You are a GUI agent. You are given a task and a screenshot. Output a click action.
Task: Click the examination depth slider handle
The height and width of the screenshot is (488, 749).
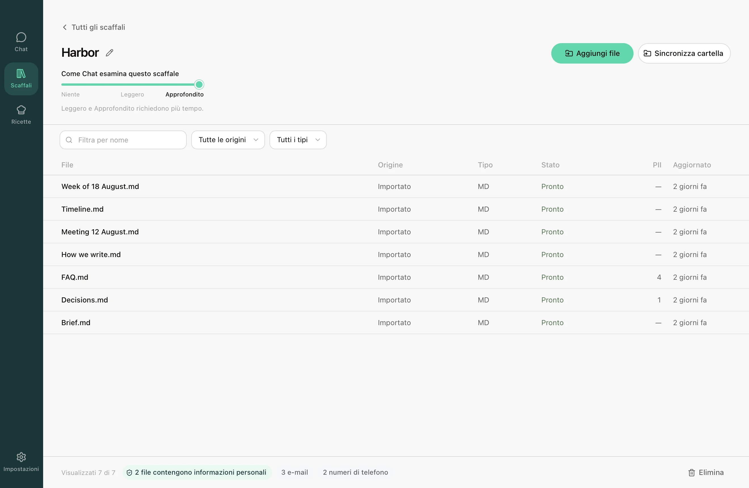click(x=199, y=85)
